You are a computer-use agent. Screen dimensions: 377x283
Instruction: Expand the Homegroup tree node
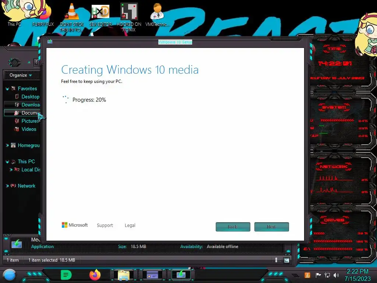pos(7,145)
